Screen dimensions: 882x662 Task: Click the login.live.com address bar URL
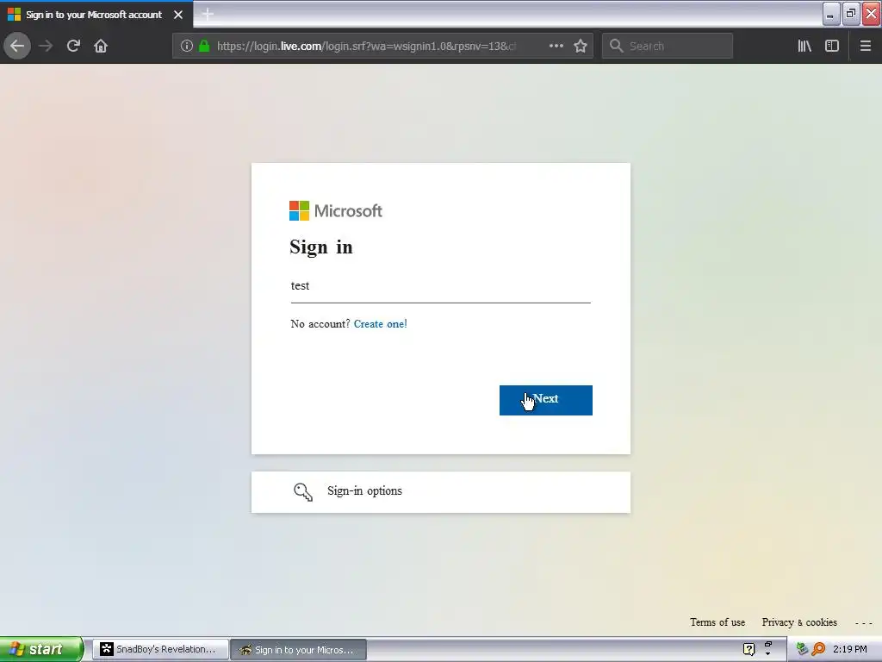[365, 46]
